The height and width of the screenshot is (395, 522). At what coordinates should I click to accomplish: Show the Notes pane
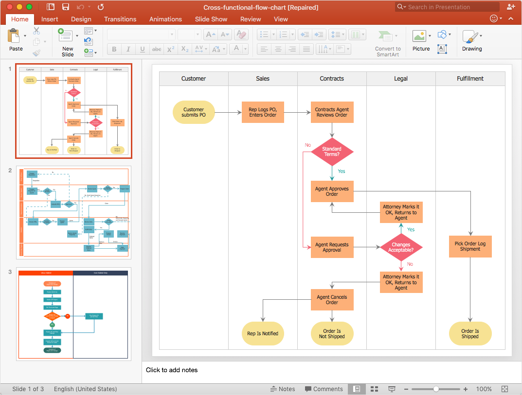[x=283, y=389]
